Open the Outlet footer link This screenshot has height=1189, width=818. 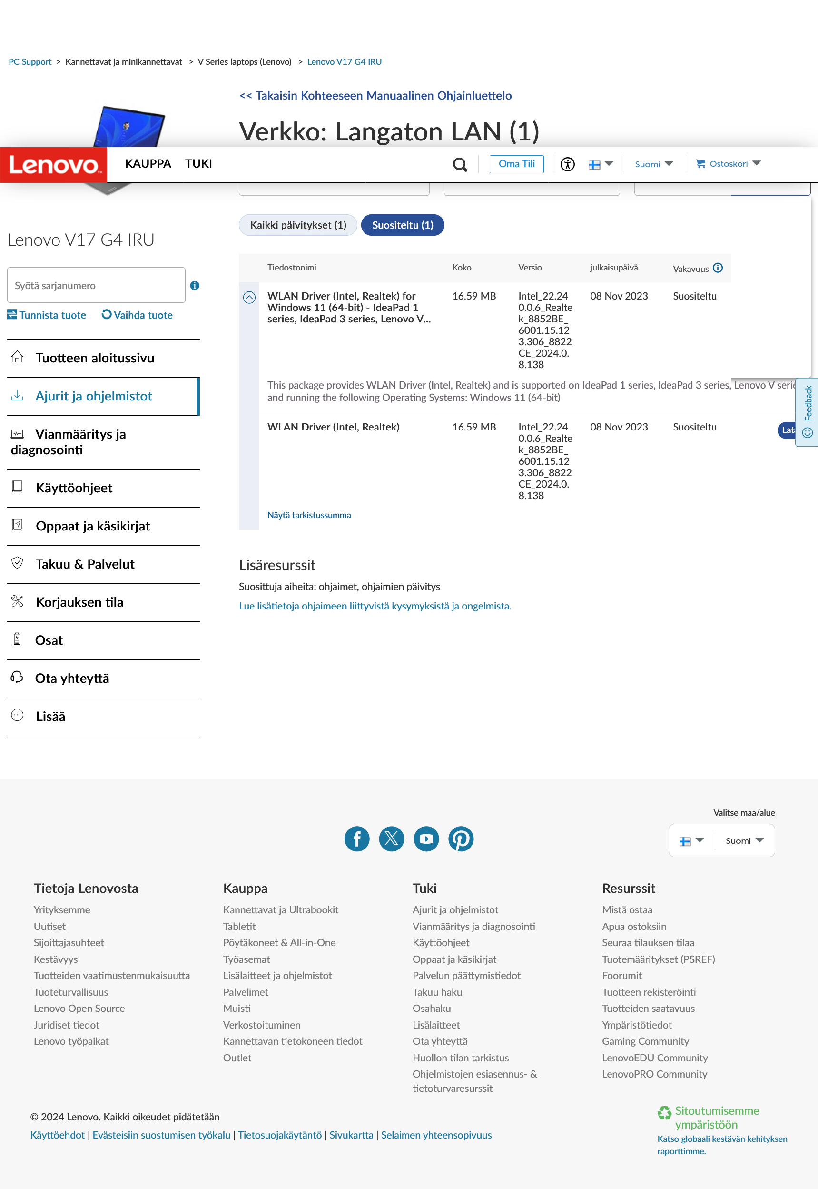click(237, 1058)
